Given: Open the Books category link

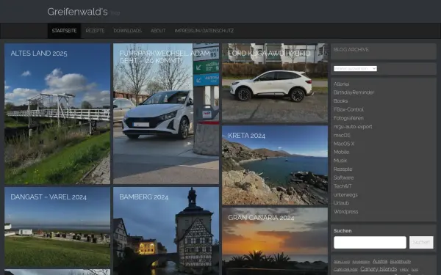Looking at the screenshot, I should click(x=340, y=100).
